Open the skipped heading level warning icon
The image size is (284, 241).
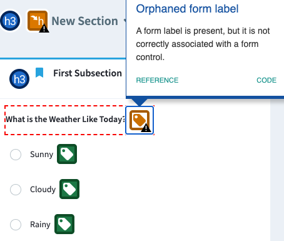38,21
